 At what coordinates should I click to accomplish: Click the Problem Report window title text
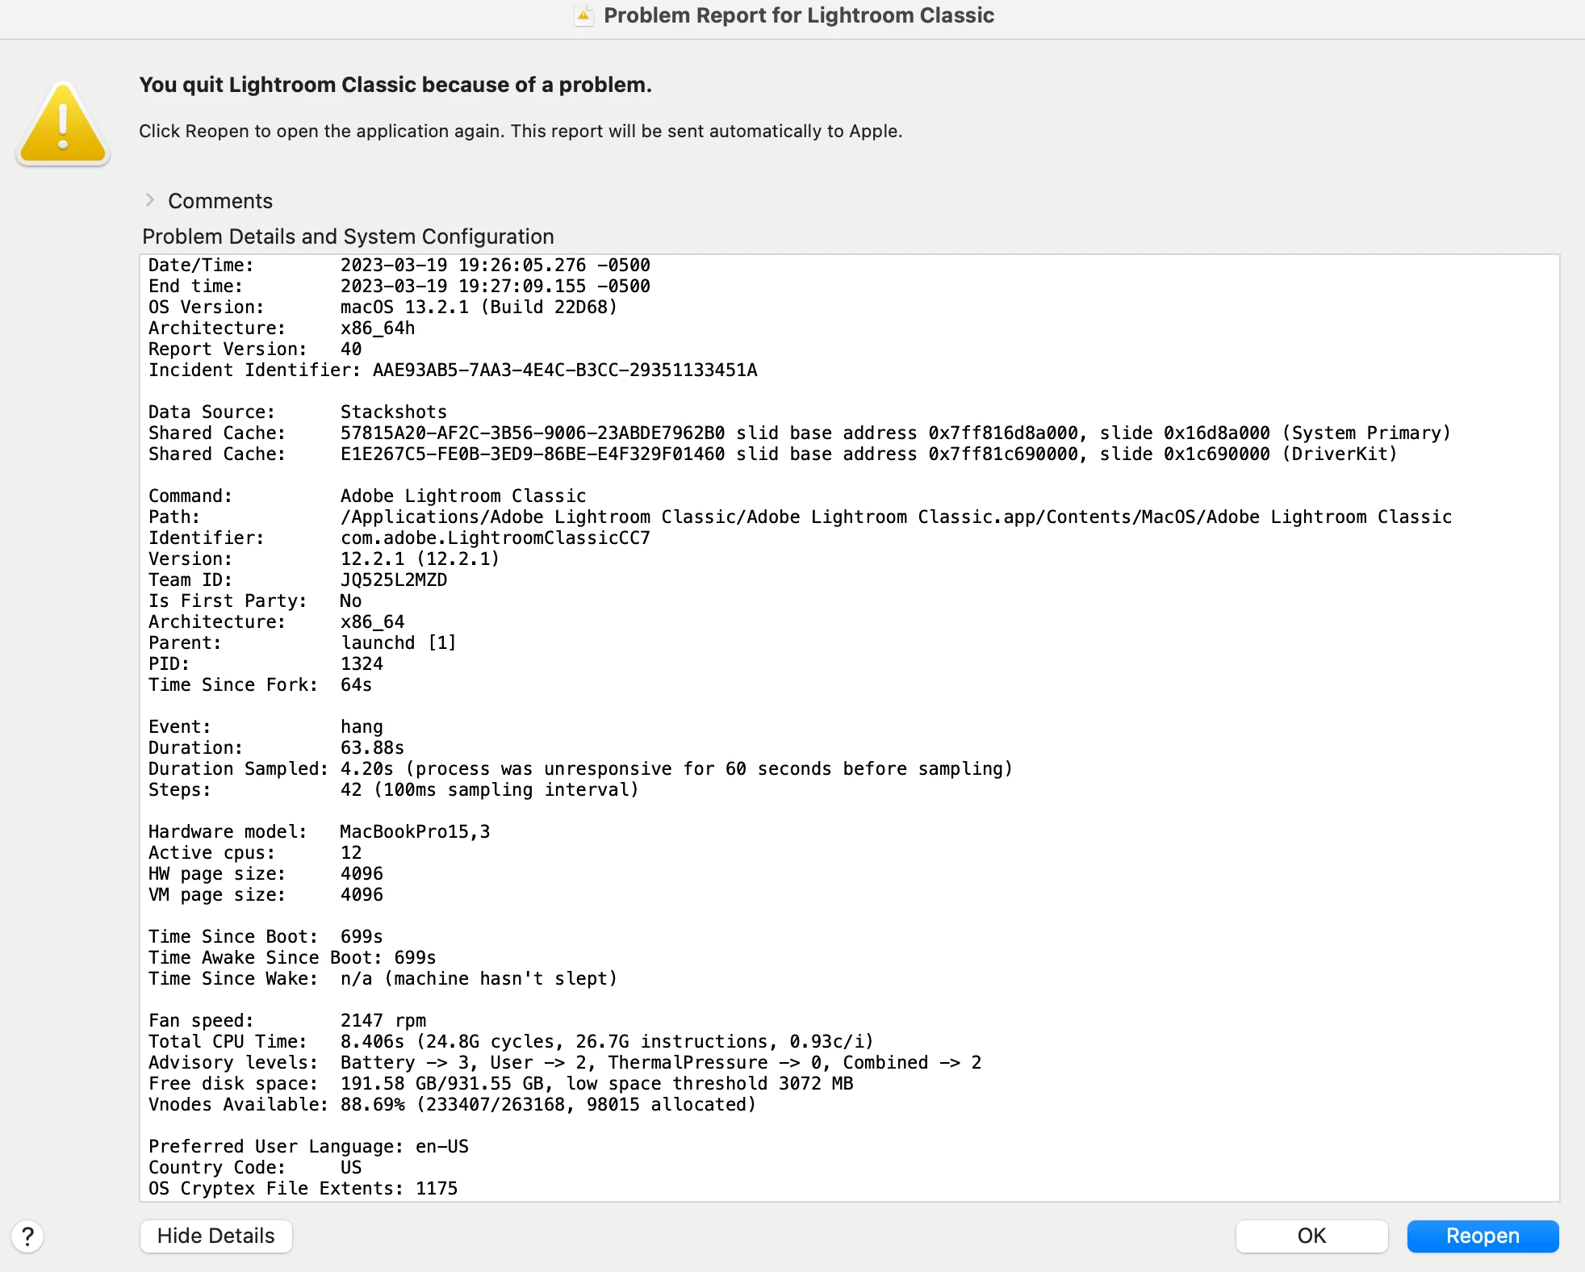tap(798, 15)
